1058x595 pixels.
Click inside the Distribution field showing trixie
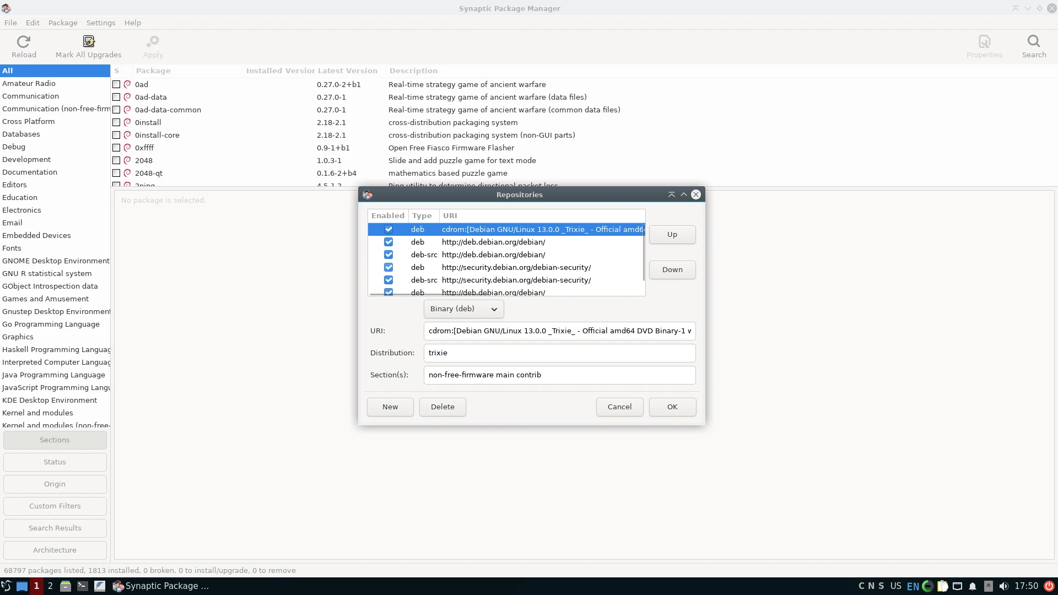tap(559, 353)
